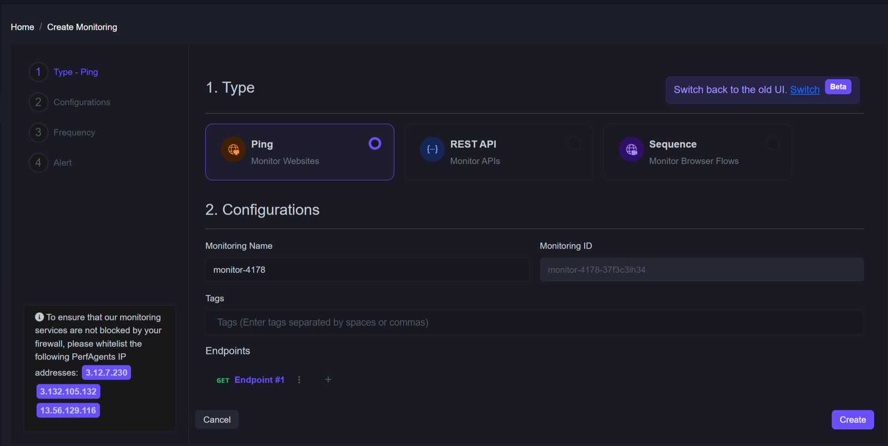Click the Monitoring Name label
The height and width of the screenshot is (446, 888).
point(239,246)
